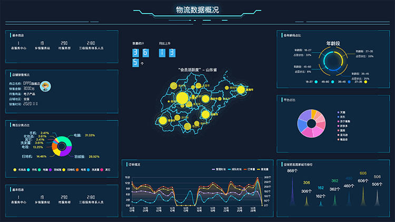Click the purple 羽绒服 slice of the product donut
This screenshot has height=222, width=395.
[67, 152]
